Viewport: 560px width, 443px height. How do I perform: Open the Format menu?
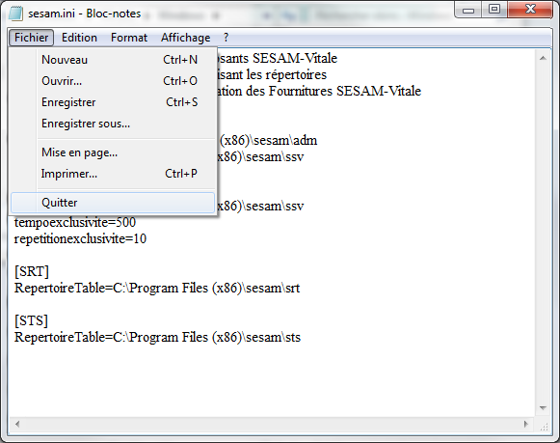(129, 38)
